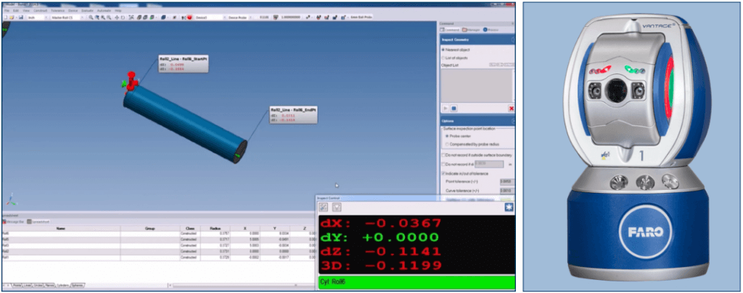Viewport: 743px width, 293px height.
Task: Click the first icon in Inspect Control window
Action: coord(323,207)
